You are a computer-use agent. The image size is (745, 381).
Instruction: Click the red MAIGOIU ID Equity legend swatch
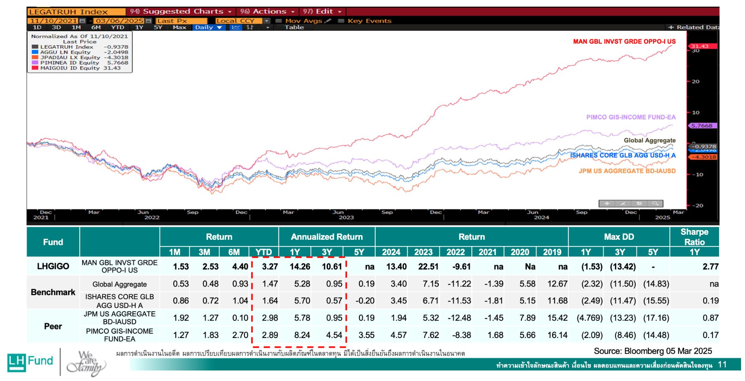click(35, 68)
